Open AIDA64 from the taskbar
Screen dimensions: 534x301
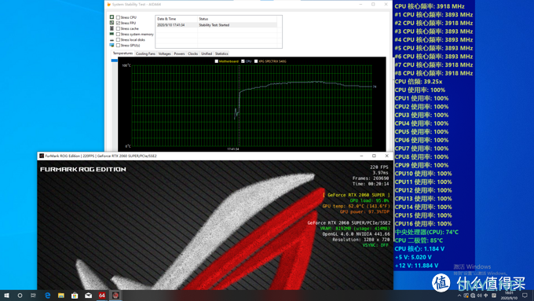(x=102, y=295)
